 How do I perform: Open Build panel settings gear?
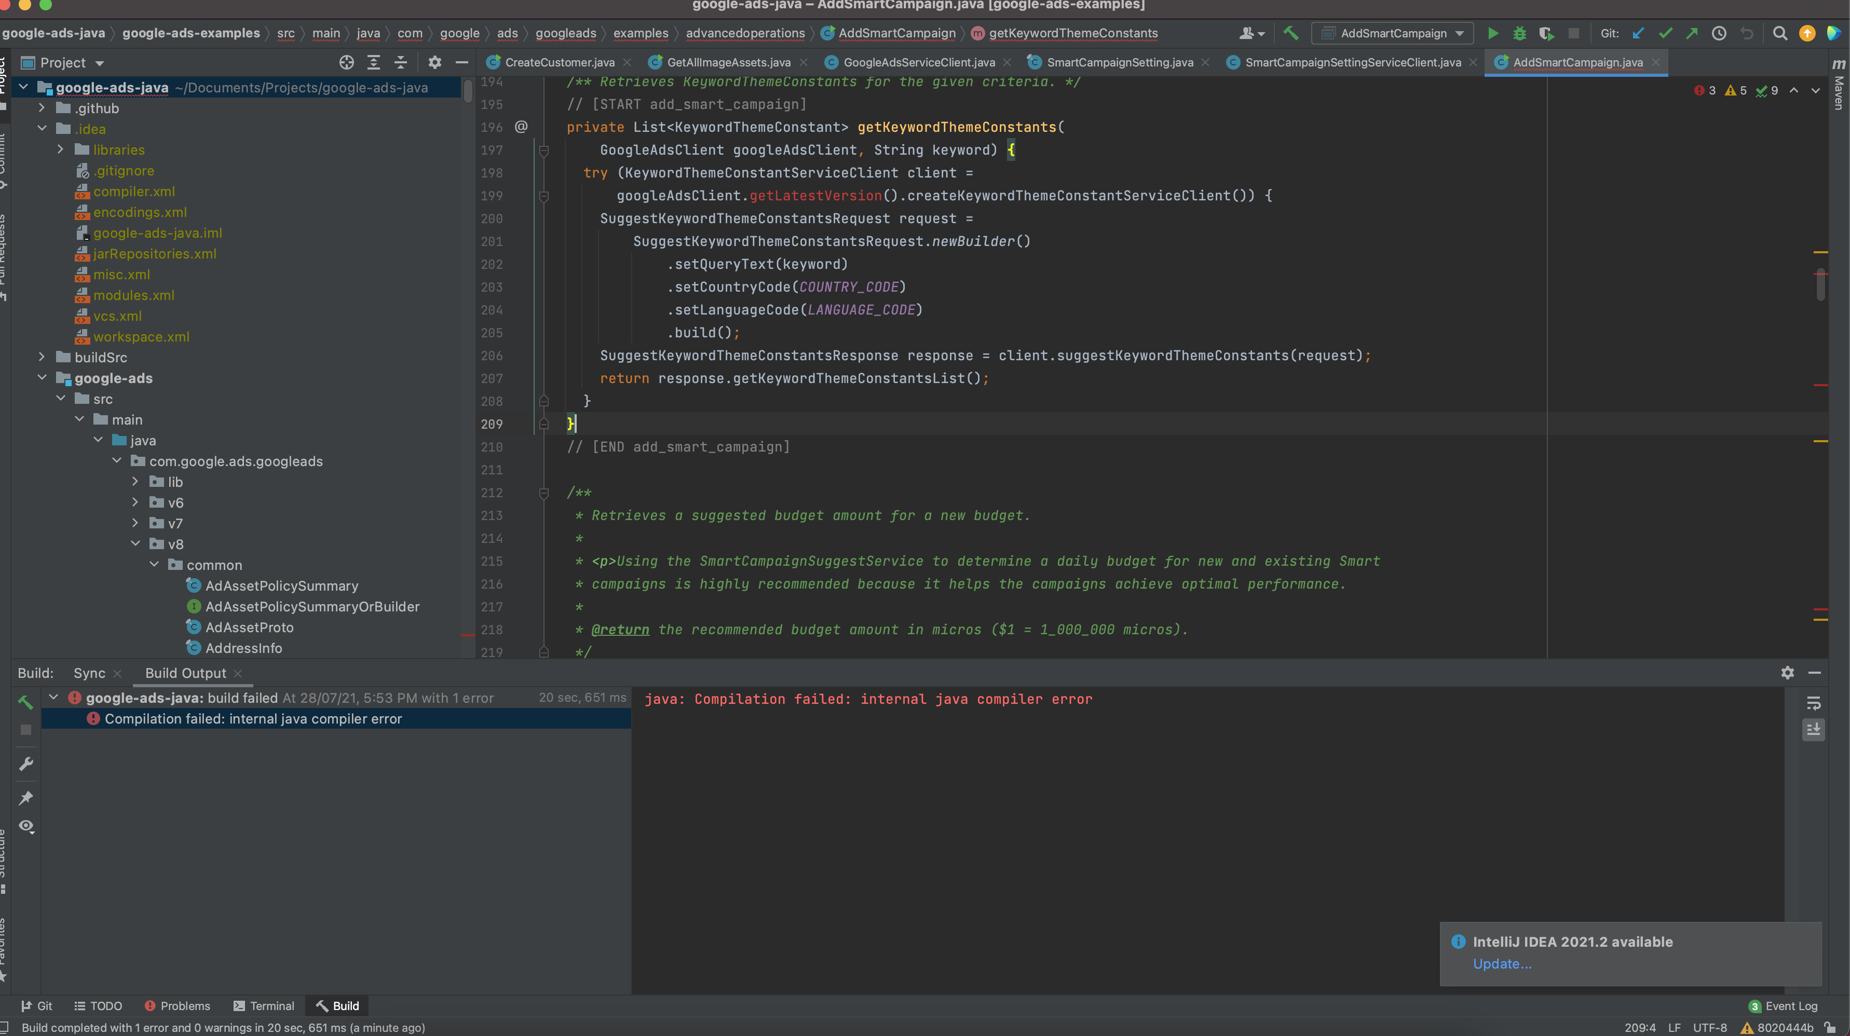pos(1787,673)
